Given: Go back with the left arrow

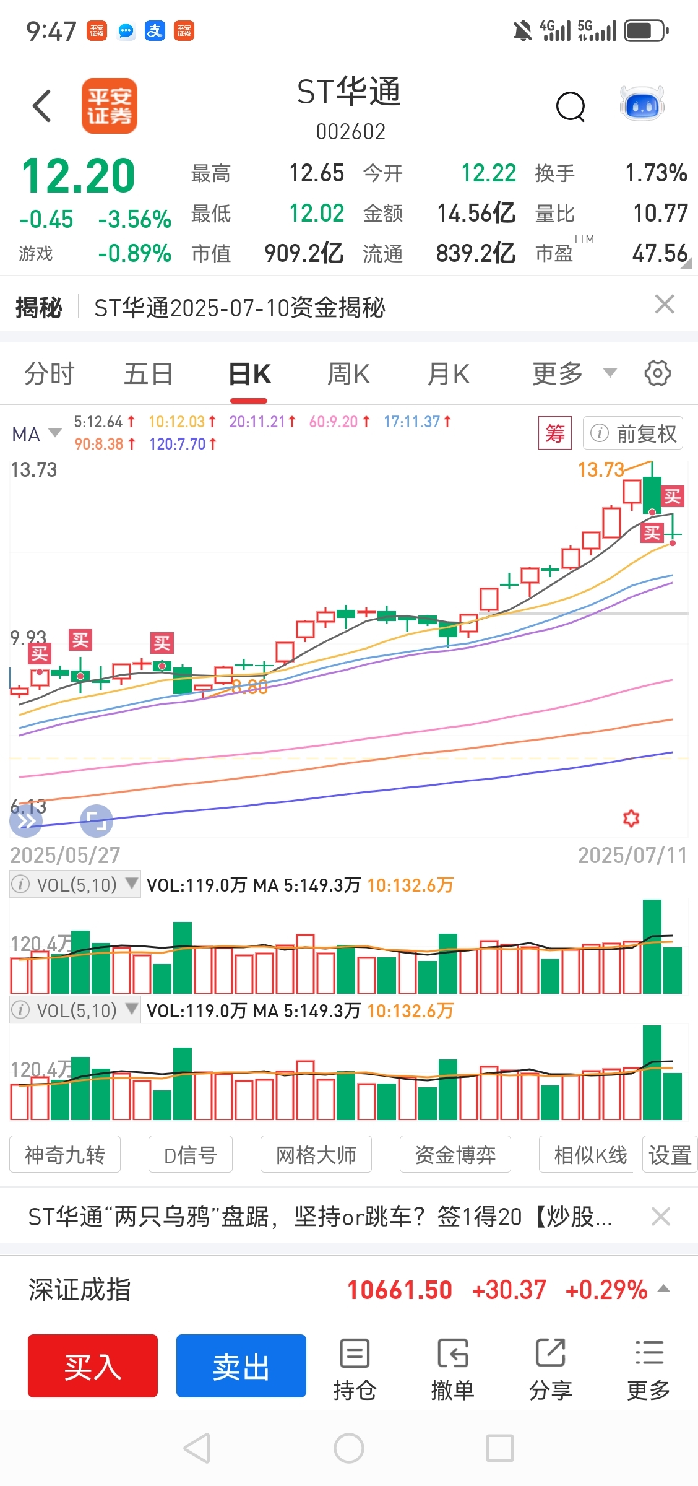Looking at the screenshot, I should pyautogui.click(x=41, y=106).
